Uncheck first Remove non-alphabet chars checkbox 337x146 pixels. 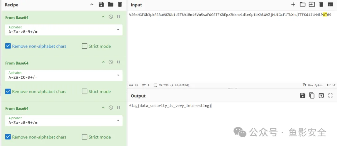coord(8,46)
